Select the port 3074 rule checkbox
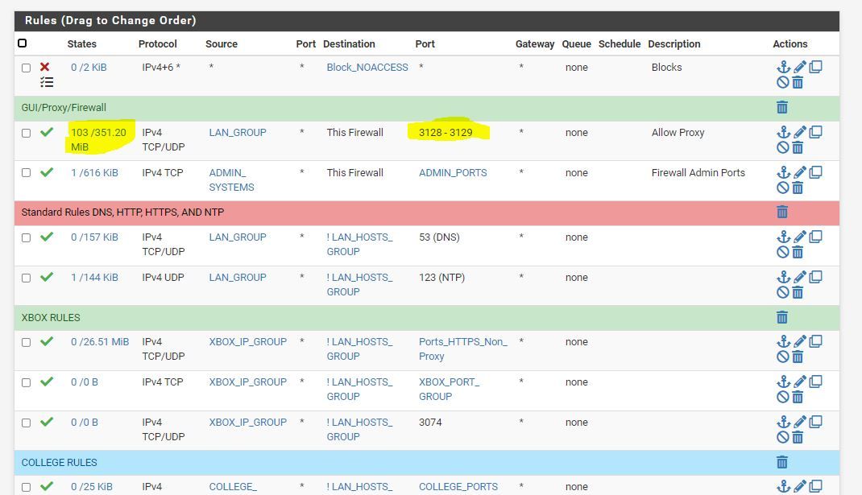862x495 pixels. tap(26, 423)
